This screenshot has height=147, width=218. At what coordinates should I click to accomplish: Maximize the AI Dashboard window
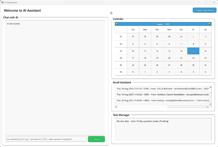click(x=206, y=2)
